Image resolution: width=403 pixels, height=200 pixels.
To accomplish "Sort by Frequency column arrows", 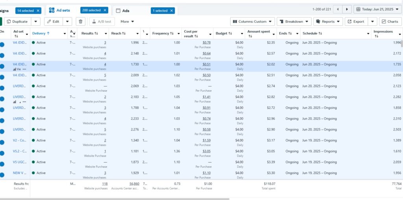I will point(172,33).
